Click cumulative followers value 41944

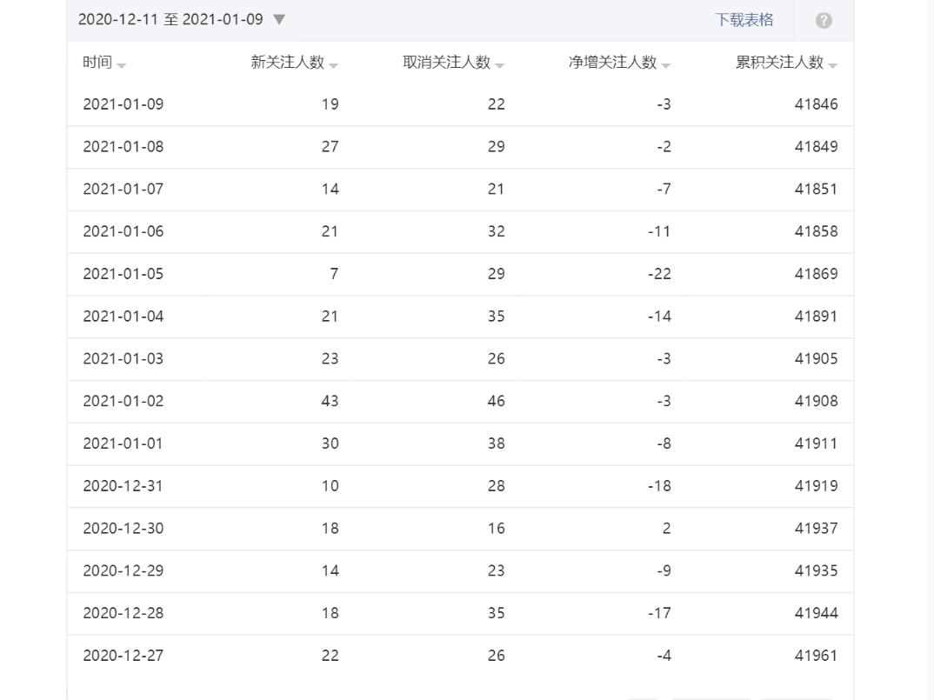(816, 613)
